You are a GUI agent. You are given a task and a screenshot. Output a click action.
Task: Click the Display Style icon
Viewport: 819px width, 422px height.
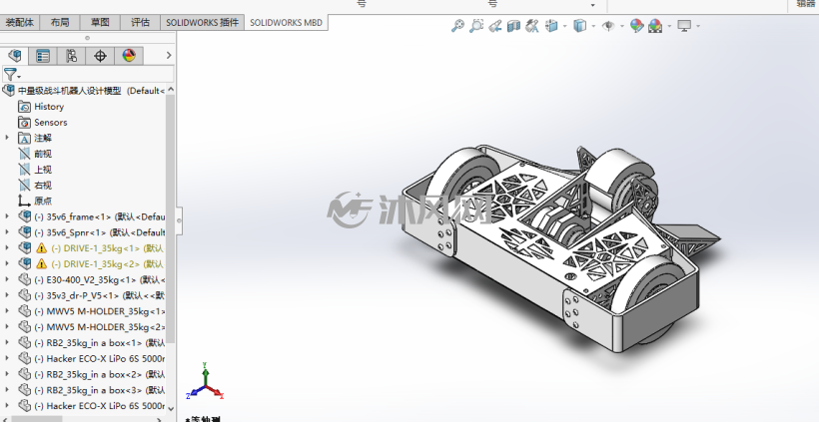coord(579,26)
